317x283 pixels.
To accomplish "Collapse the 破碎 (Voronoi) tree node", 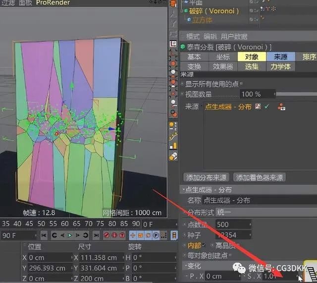I will click(182, 10).
